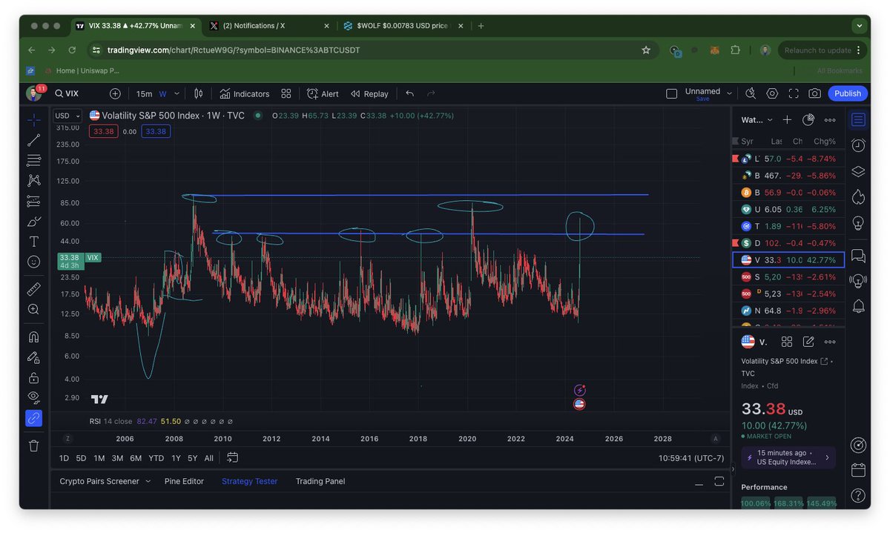Viewport: 890px width, 533px height.
Task: Open the Indicators dialog
Action: 245,93
